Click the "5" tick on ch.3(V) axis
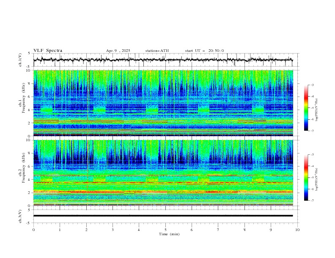Image resolution: width=335 pixels, height=258 pixels. (x=29, y=210)
